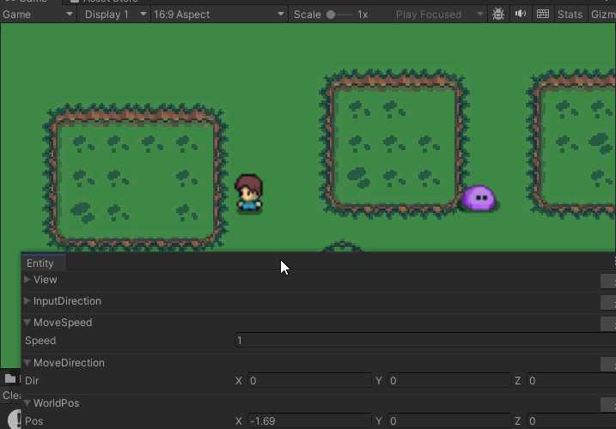Toggle the bug debug icon in Game toolbar
616x429 pixels.
[x=498, y=15]
